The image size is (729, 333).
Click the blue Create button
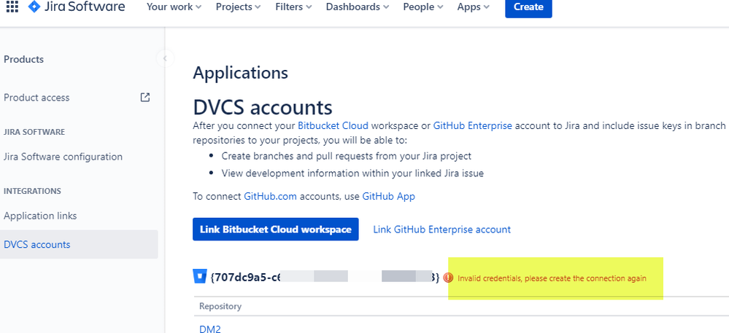528,7
